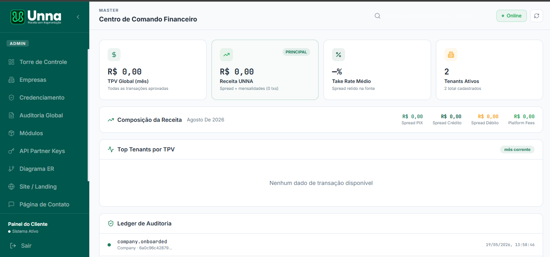Click the Diagrama ER branch icon
The width and height of the screenshot is (550, 257).
coord(11,169)
